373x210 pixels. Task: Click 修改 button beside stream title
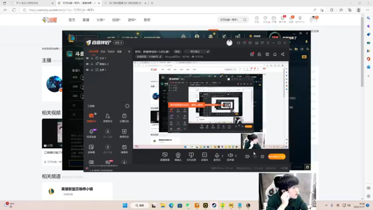(178, 51)
